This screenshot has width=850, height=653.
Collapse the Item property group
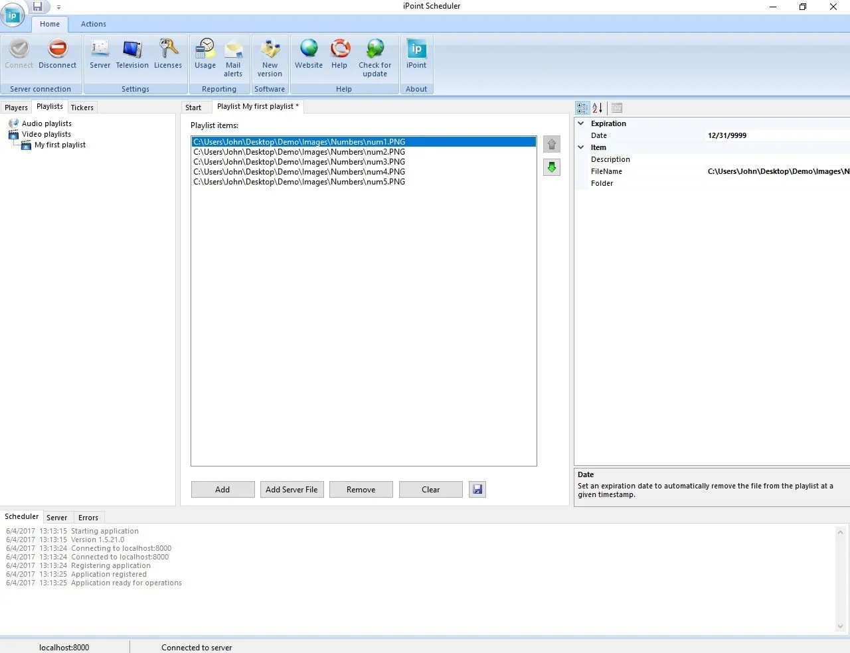[581, 147]
